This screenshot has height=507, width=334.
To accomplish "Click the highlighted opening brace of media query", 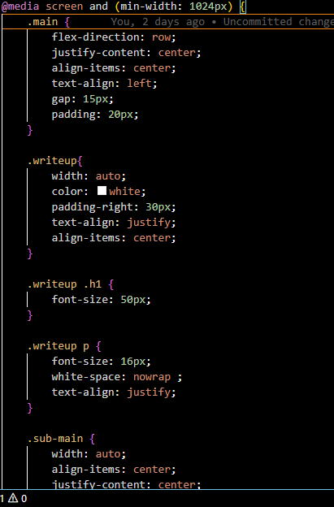I will (x=242, y=6).
